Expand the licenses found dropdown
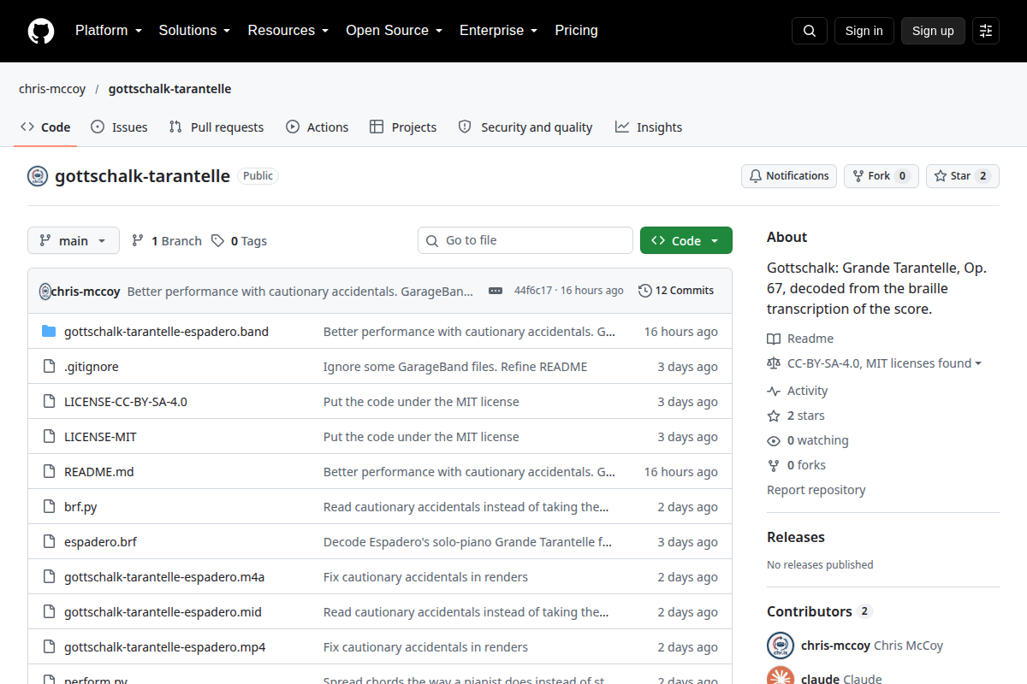 coord(874,363)
